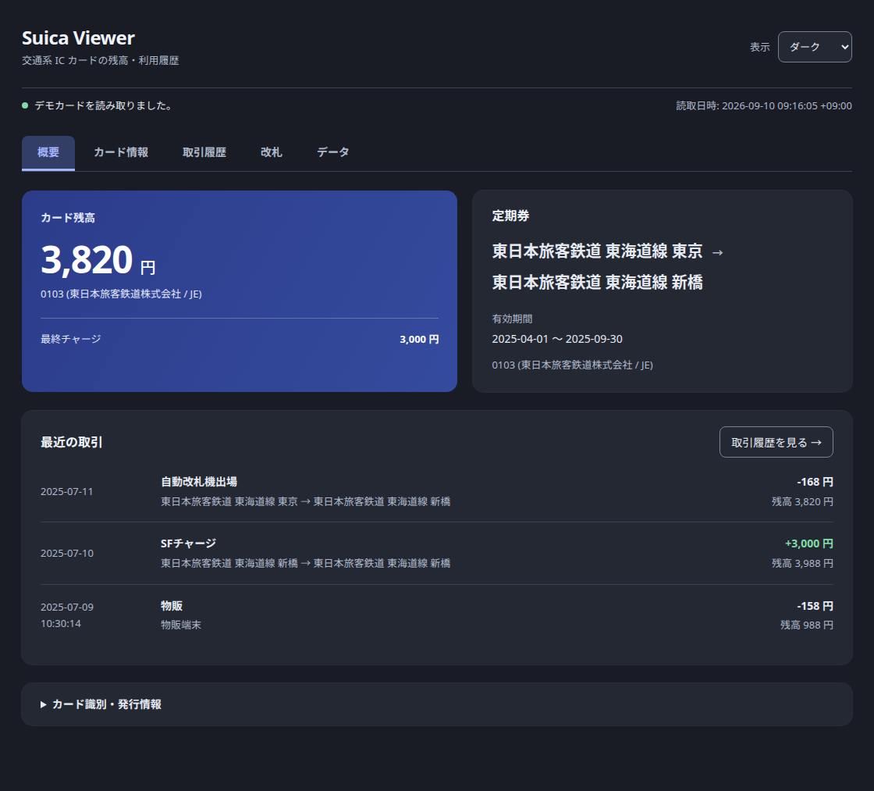Viewport: 874px width, 791px height.
Task: Select the 概要 tab
Action: click(48, 152)
